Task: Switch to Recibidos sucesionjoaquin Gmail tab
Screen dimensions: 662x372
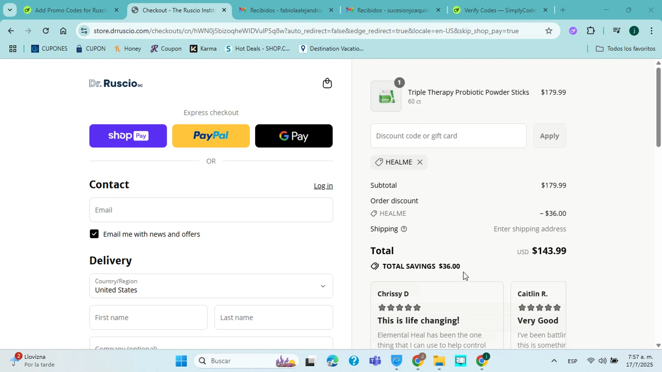Action: point(392,10)
